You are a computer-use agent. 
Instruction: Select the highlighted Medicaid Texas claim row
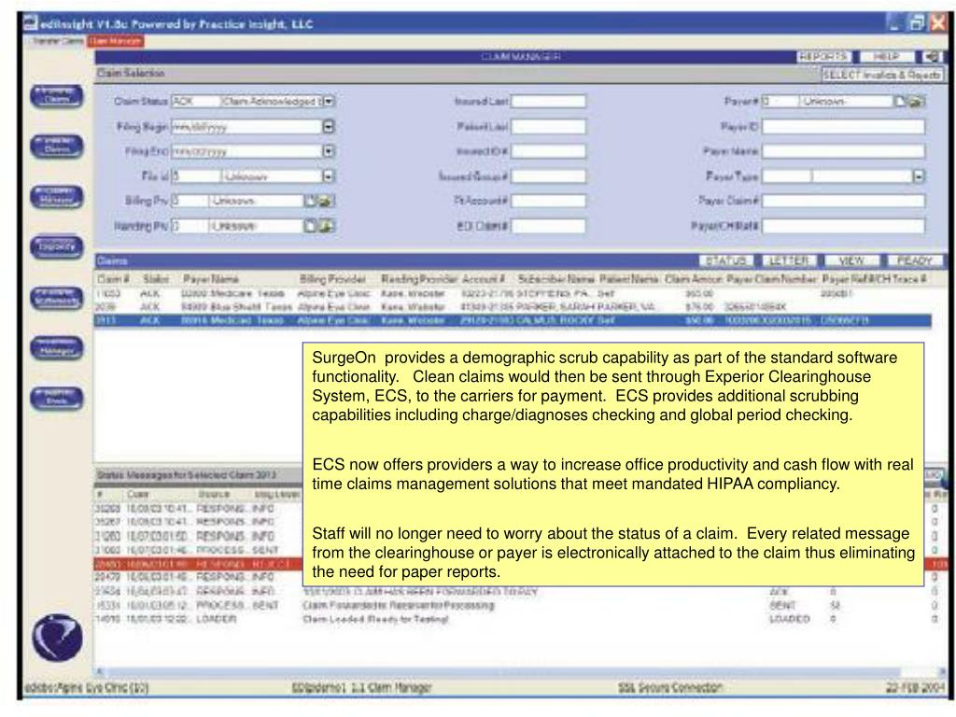[513, 320]
